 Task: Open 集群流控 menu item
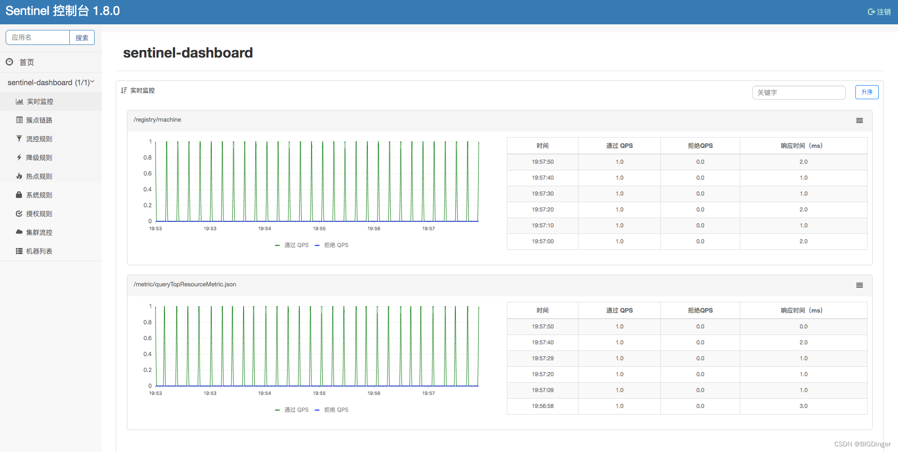pos(51,233)
